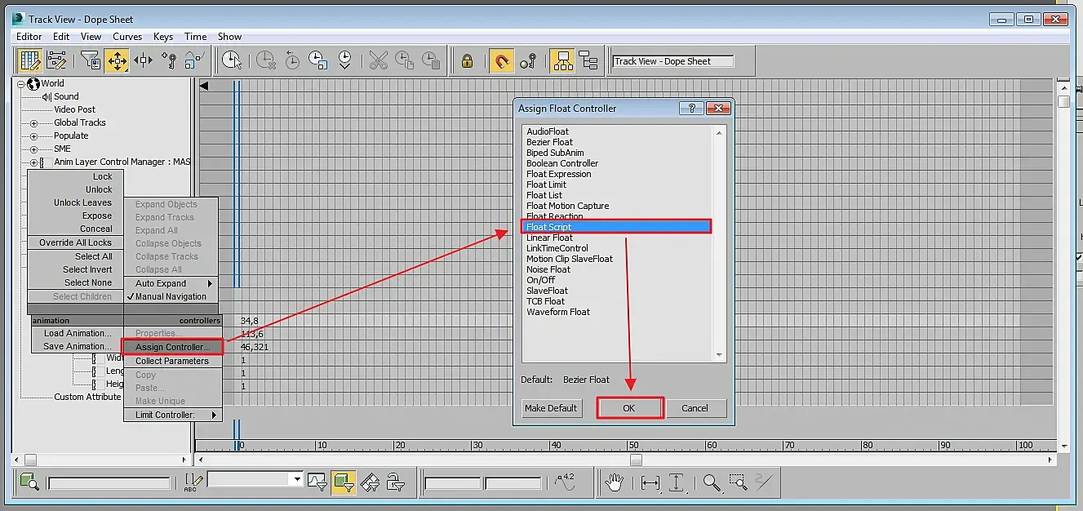This screenshot has width=1083, height=511.
Task: Toggle Filter Selected Objects cube icon
Action: (344, 482)
